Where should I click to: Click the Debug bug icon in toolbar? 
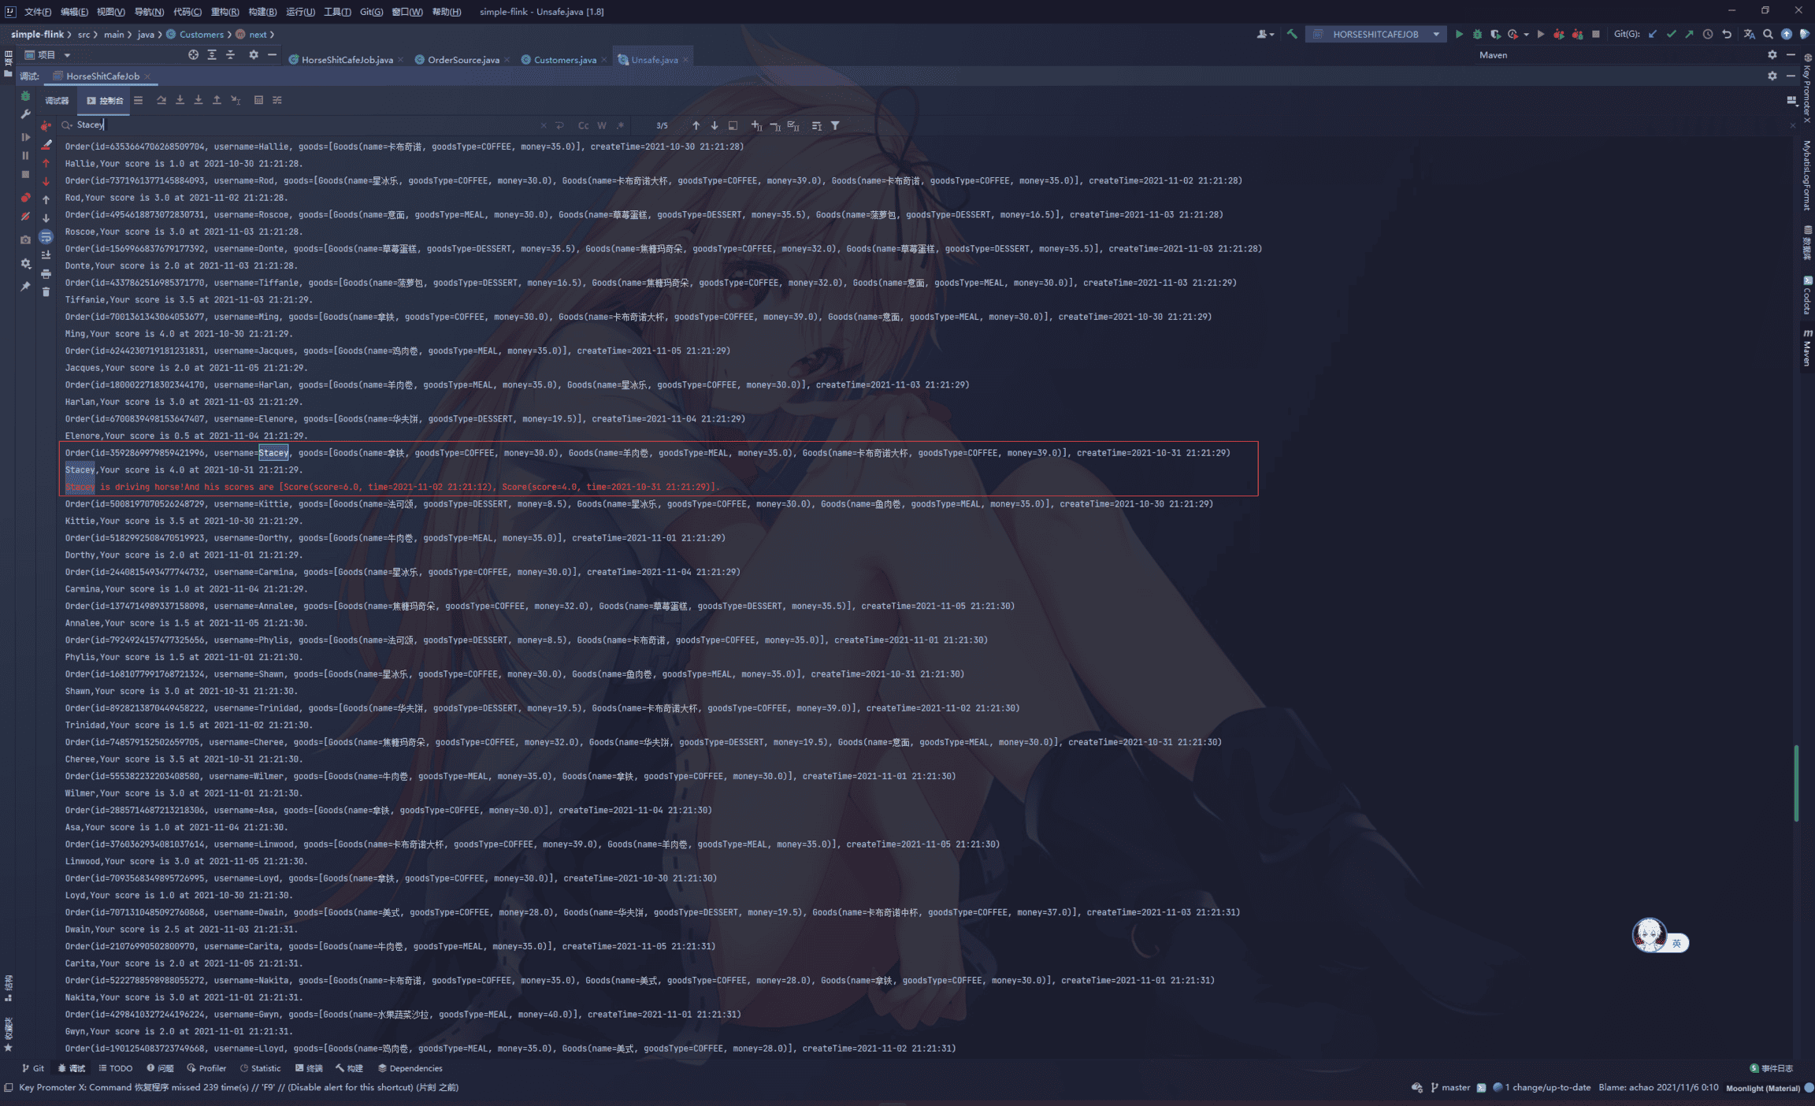tap(1477, 34)
